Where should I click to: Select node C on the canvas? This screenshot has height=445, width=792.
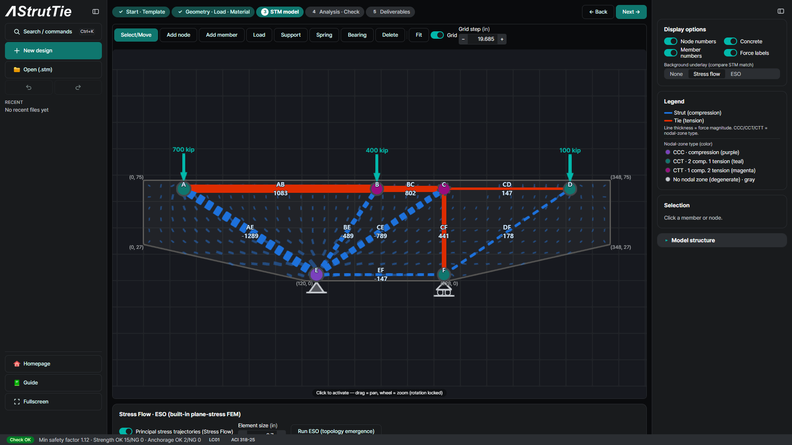[x=444, y=188]
